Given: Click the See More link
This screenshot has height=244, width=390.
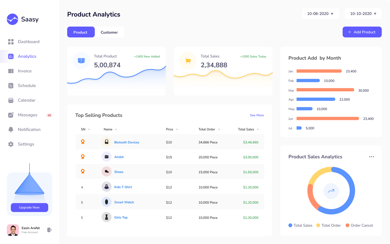Looking at the screenshot, I should pyautogui.click(x=257, y=115).
